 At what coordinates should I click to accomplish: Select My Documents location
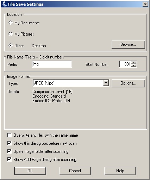(x=11, y=23)
